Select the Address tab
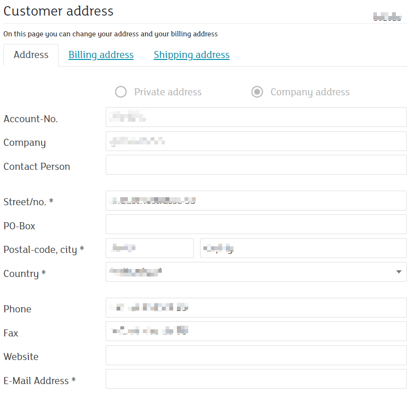The image size is (410, 394). [31, 55]
